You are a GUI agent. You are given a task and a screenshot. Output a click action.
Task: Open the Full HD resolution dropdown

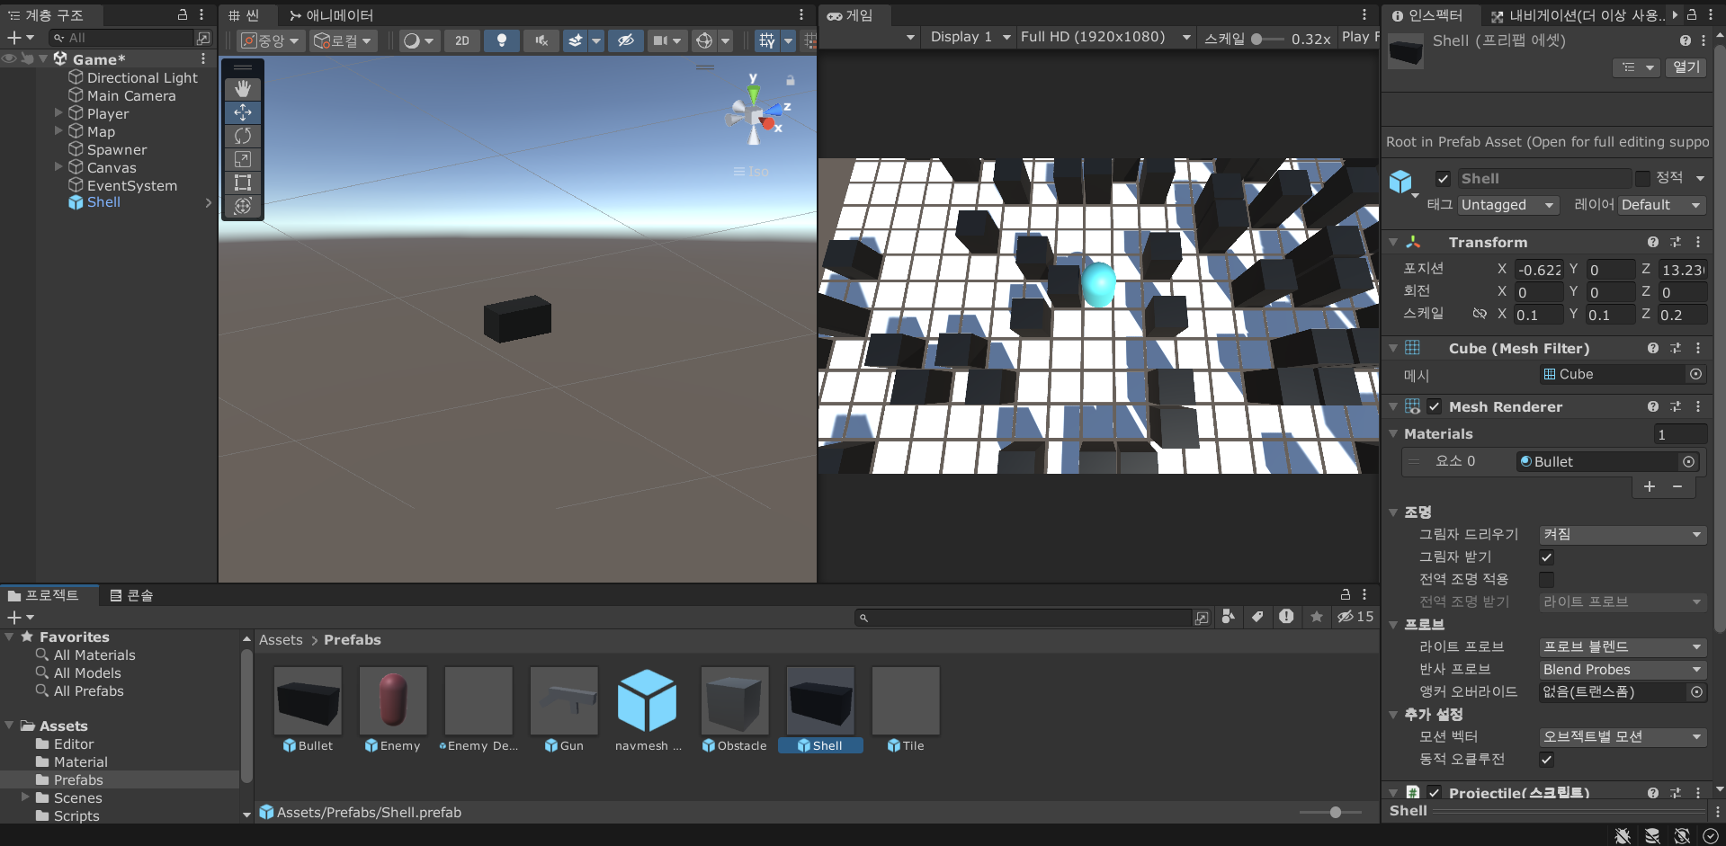(x=1105, y=37)
